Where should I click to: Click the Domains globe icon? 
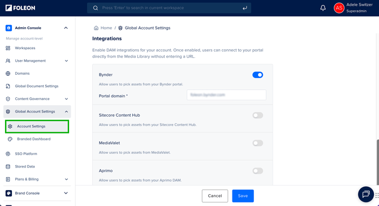(8, 74)
